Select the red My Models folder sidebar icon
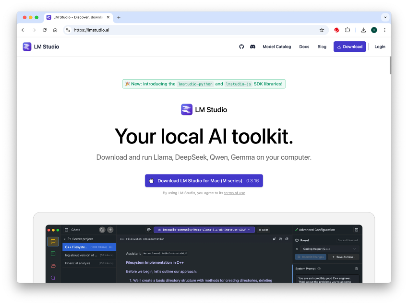The height and width of the screenshot is (305, 408). click(53, 266)
